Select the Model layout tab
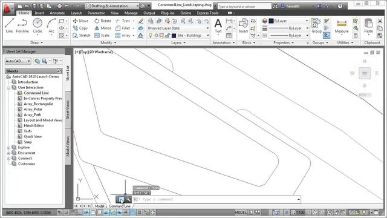This screenshot has height=218, width=387. click(99, 206)
